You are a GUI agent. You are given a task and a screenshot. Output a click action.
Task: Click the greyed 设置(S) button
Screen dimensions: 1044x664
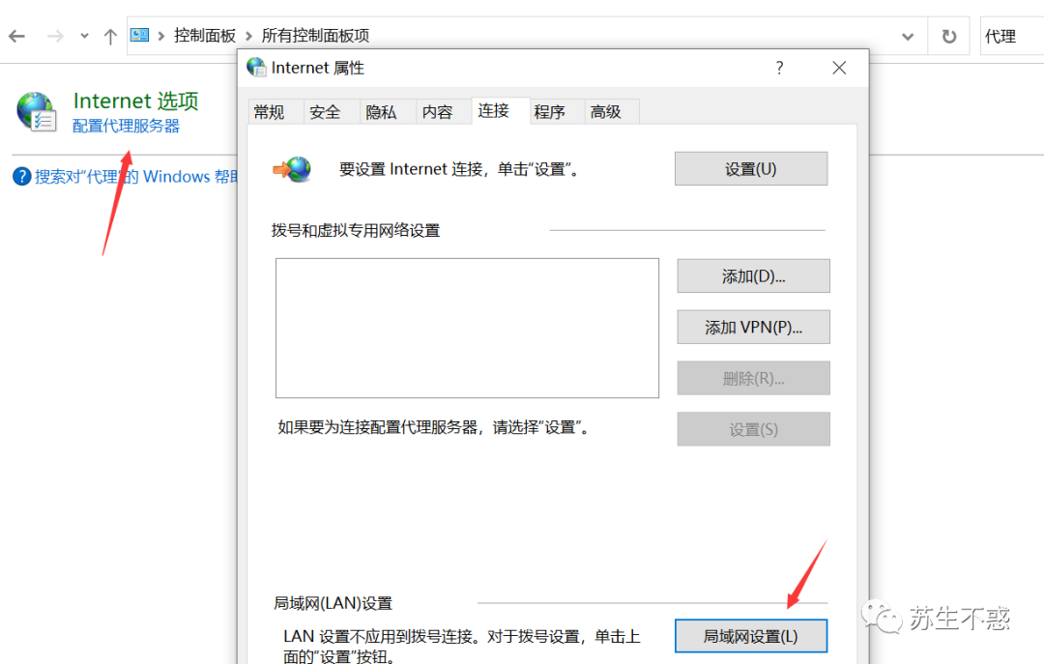click(754, 429)
